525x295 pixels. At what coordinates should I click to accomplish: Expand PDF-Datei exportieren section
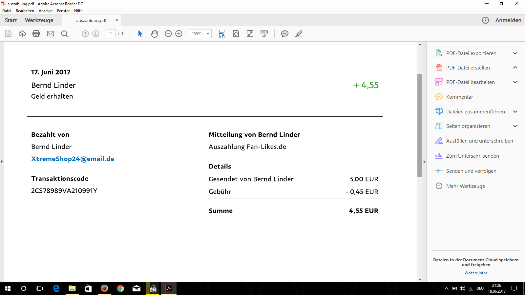click(x=515, y=53)
